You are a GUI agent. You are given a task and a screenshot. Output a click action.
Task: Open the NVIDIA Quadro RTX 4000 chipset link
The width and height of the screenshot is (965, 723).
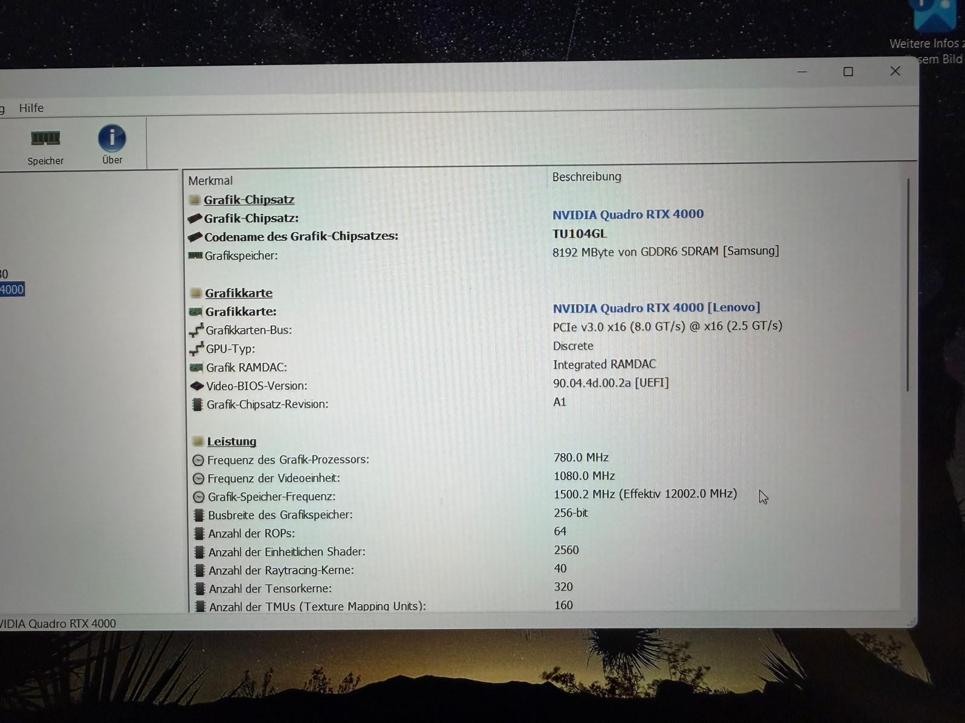pos(628,214)
